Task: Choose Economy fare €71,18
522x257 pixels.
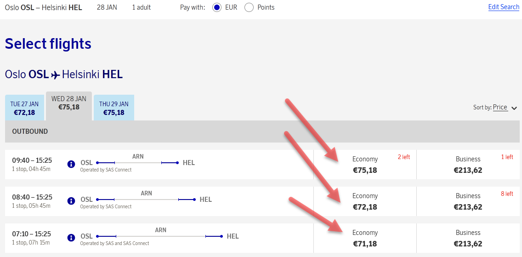Action: pyautogui.click(x=365, y=238)
